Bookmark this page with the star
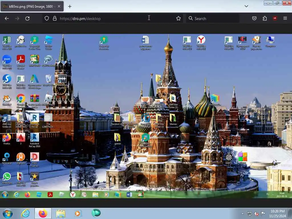This screenshot has height=219, width=292. coord(179,19)
